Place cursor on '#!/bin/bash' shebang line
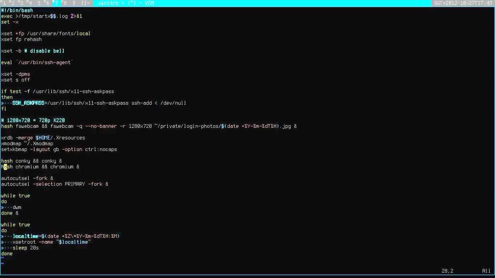The width and height of the screenshot is (495, 278). (17, 10)
